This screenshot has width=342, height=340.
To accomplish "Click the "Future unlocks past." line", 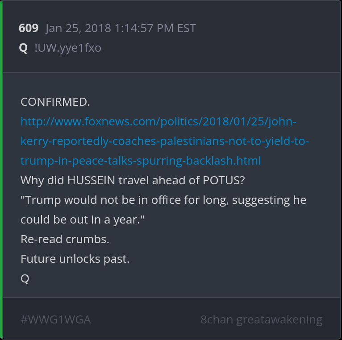I will click(x=75, y=259).
